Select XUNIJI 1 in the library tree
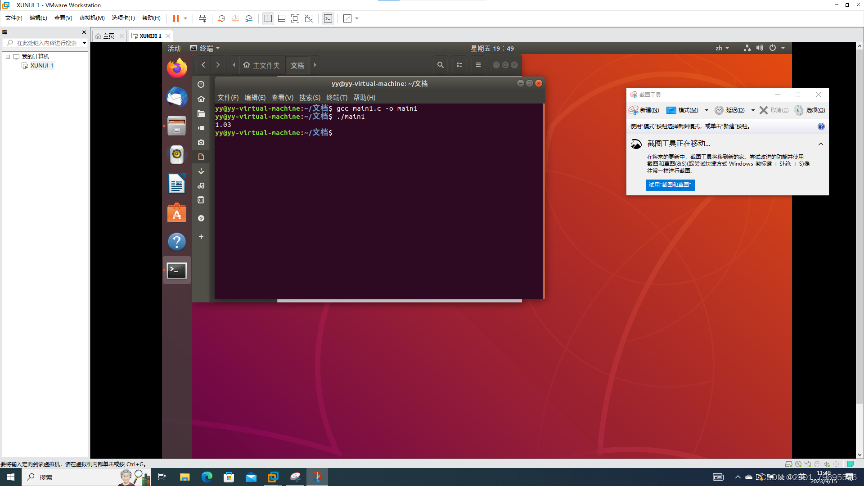The image size is (864, 486). (41, 66)
